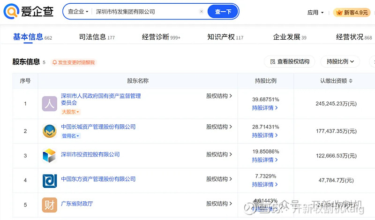
Task: Switch to the 司法信息 tab
Action: click(97, 37)
